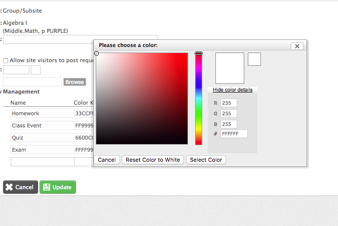Focus the B value input field

229,124
